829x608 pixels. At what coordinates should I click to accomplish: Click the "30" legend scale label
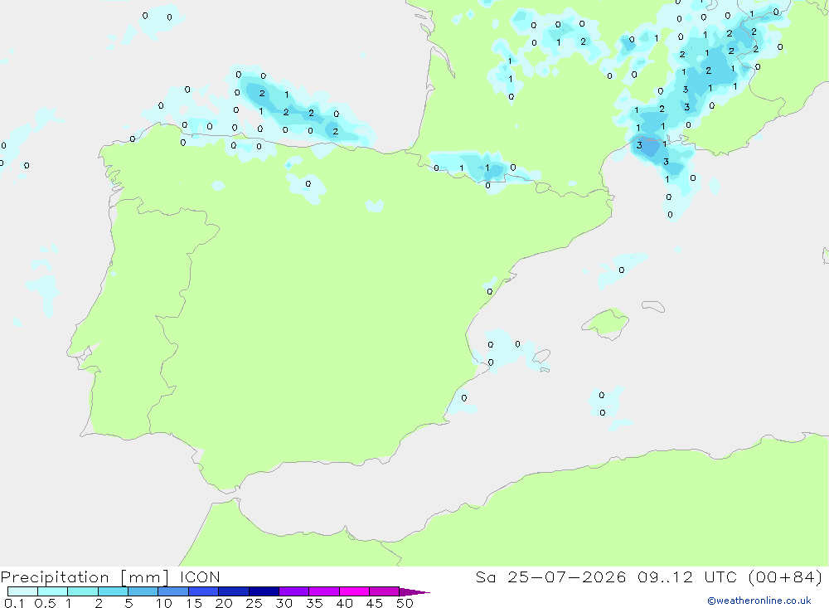pos(284,603)
